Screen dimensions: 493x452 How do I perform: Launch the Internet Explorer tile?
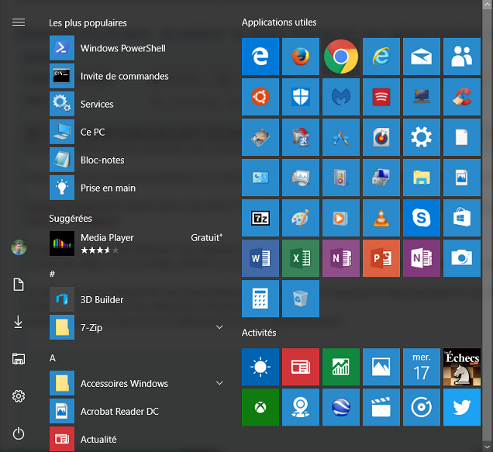[381, 57]
